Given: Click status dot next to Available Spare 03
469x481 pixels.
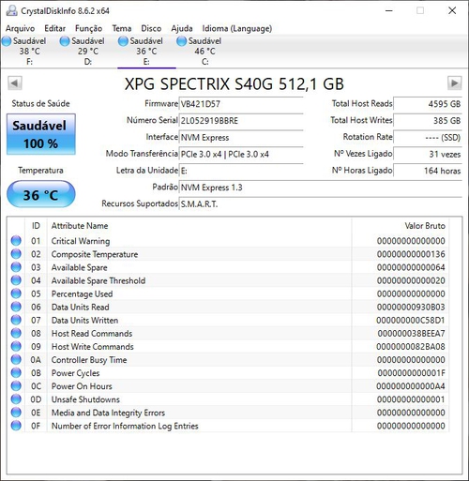Looking at the screenshot, I should point(16,267).
